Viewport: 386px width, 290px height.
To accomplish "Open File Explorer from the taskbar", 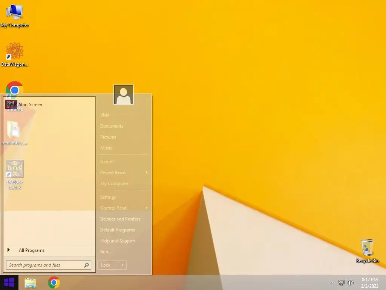I will [31, 282].
